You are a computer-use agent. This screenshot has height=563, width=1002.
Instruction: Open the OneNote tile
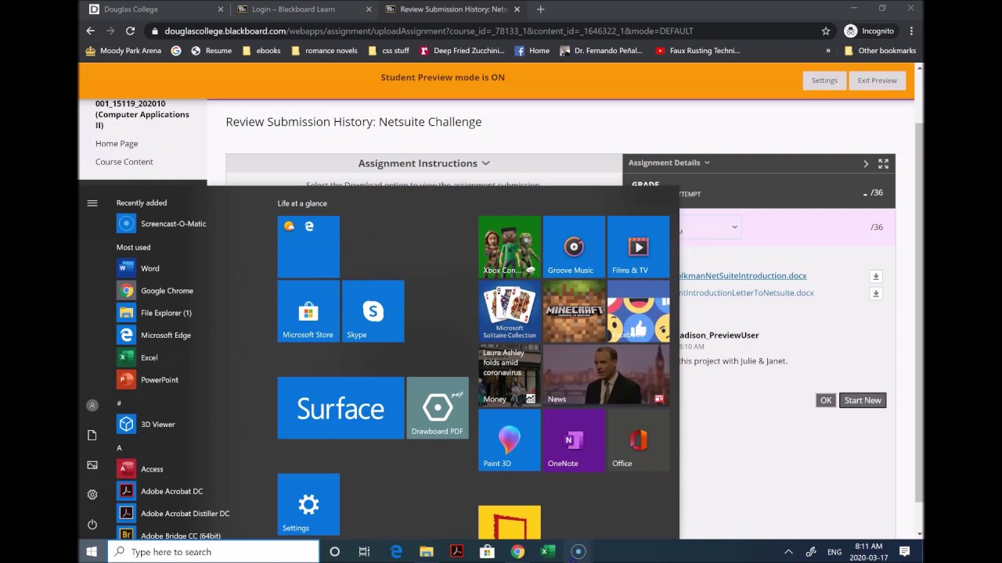coord(574,440)
